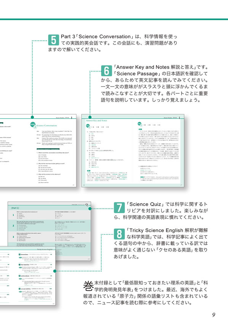Click the line '学的発明発見年表」をつけました。最近、海外でもよく'

pyautogui.click(x=151, y=289)
